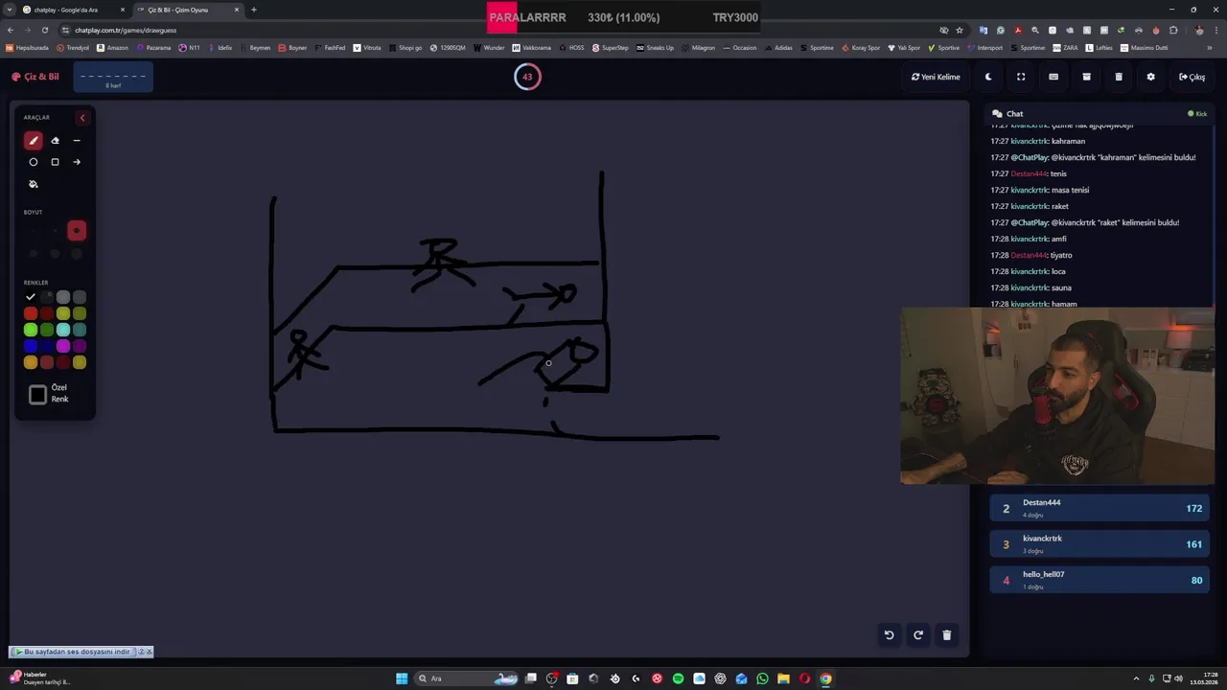Select kivancktrk scoreboard row
The width and height of the screenshot is (1227, 690).
pos(1100,544)
